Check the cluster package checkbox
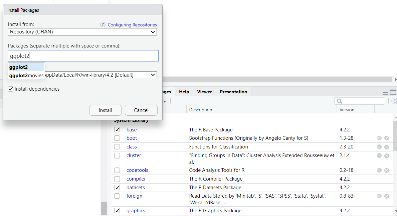 pos(117,155)
